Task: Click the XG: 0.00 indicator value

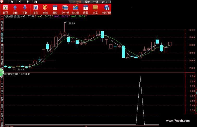Action: click(x=26, y=74)
